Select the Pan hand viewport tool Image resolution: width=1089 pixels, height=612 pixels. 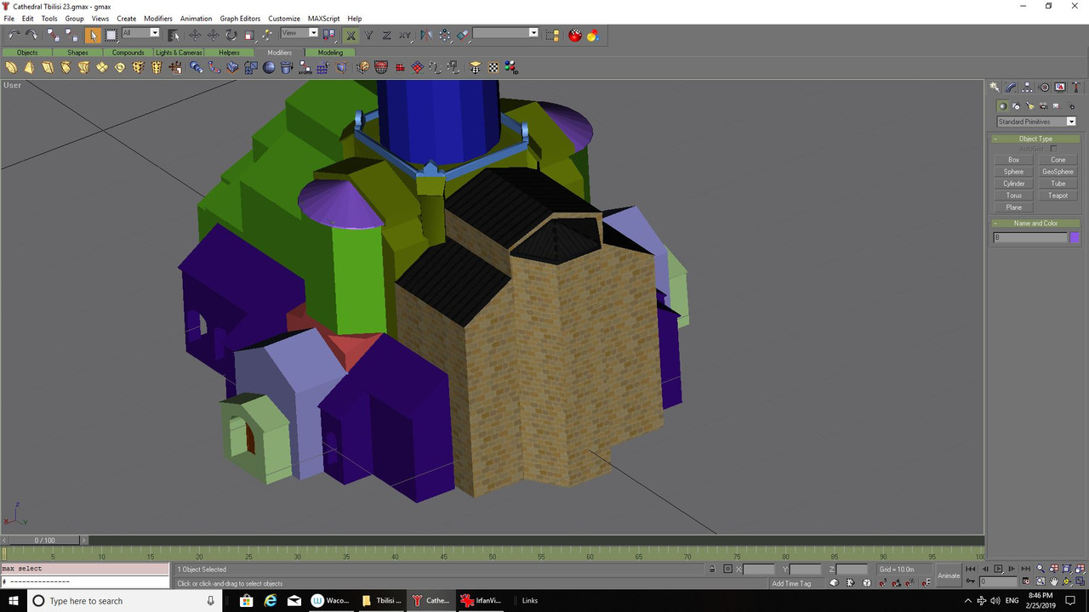coord(1054,582)
